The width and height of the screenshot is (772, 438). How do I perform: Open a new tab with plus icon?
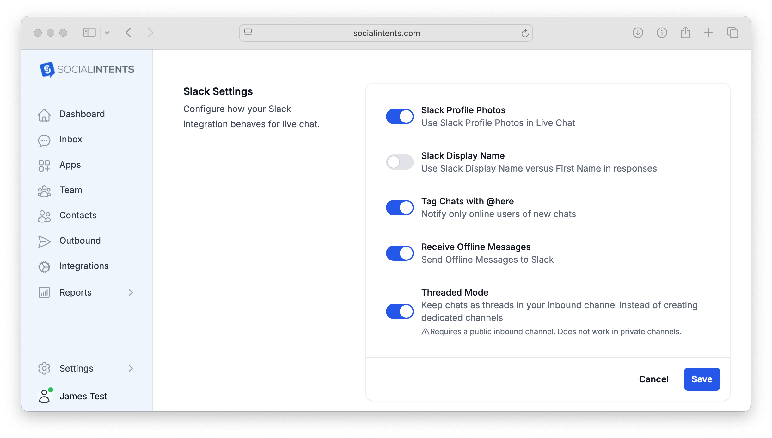pyautogui.click(x=709, y=33)
